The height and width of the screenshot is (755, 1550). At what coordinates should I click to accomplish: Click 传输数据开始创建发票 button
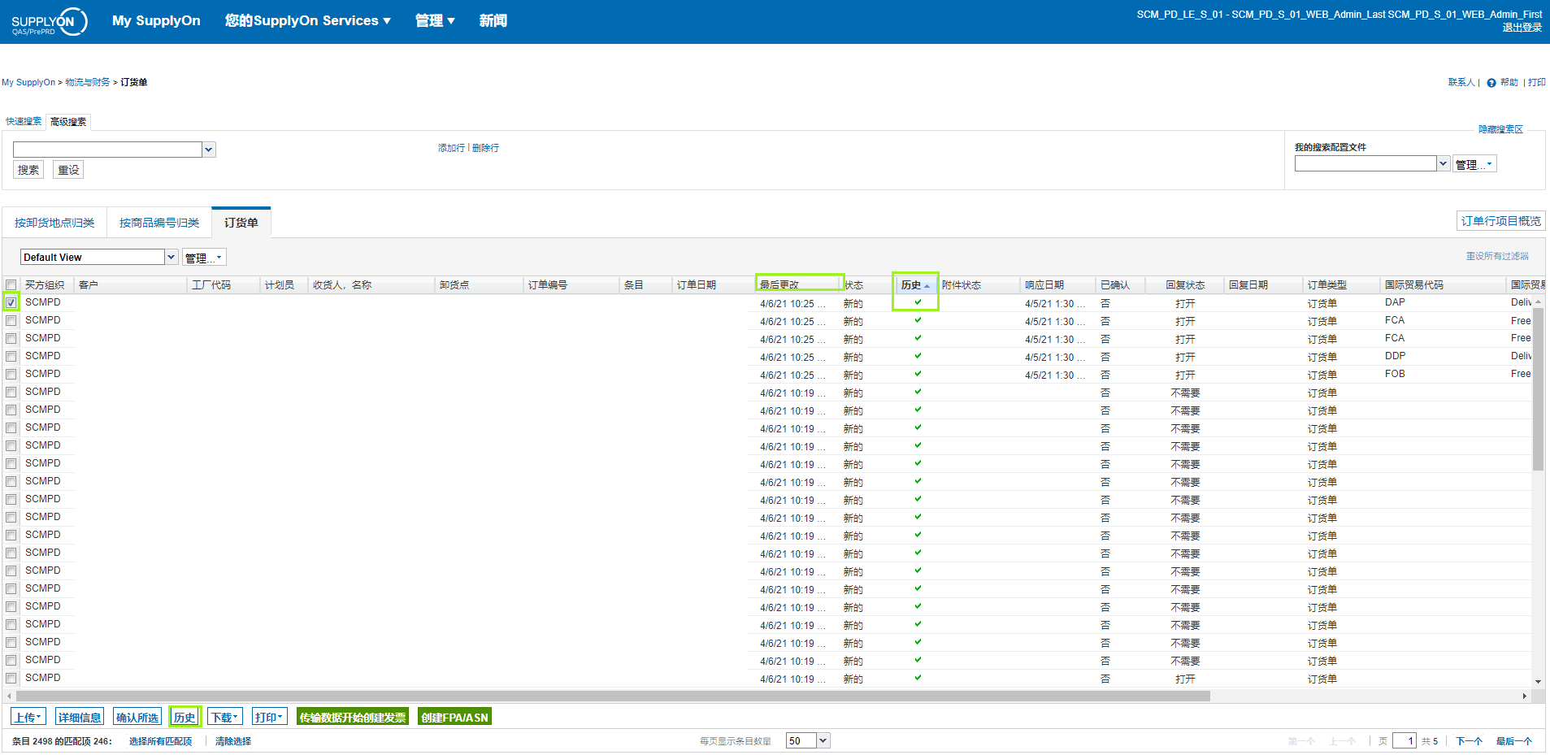(x=353, y=717)
